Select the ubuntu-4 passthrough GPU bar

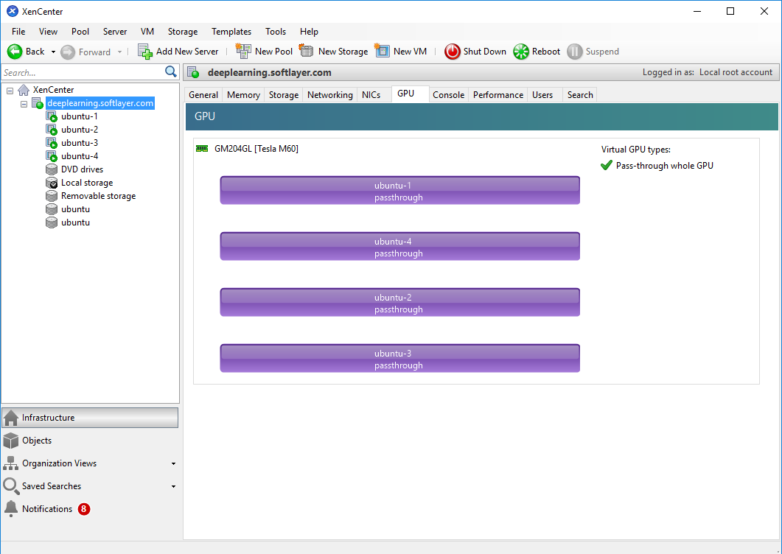point(400,246)
